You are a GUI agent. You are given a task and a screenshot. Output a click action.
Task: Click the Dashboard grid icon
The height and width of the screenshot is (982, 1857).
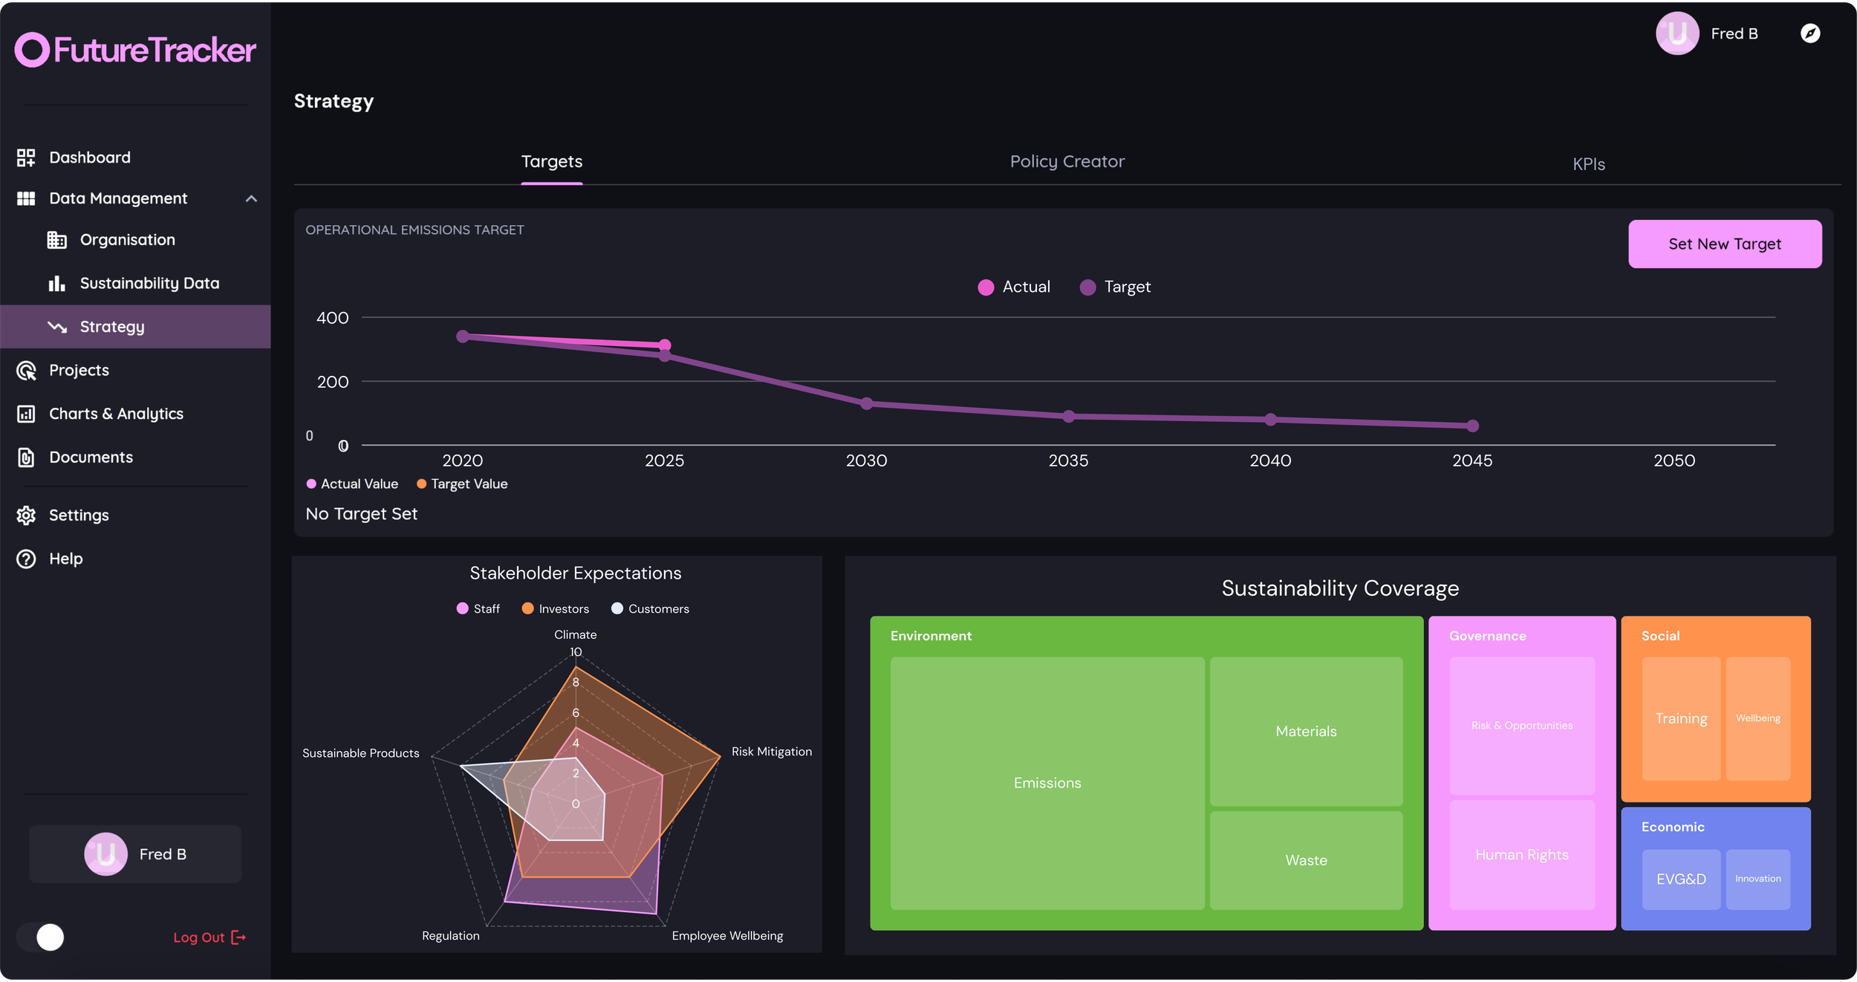click(x=26, y=157)
